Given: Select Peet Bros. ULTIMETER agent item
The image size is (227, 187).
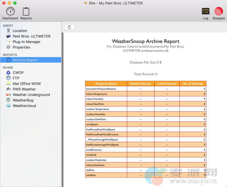Looking at the screenshot, I should coord(31,36).
